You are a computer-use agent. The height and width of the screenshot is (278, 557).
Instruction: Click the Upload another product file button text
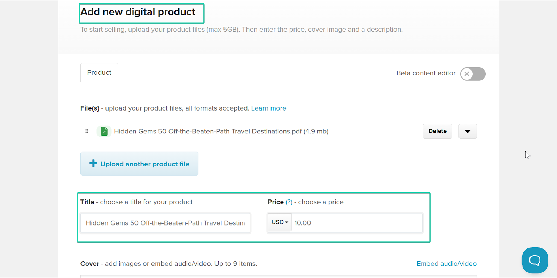[145, 164]
